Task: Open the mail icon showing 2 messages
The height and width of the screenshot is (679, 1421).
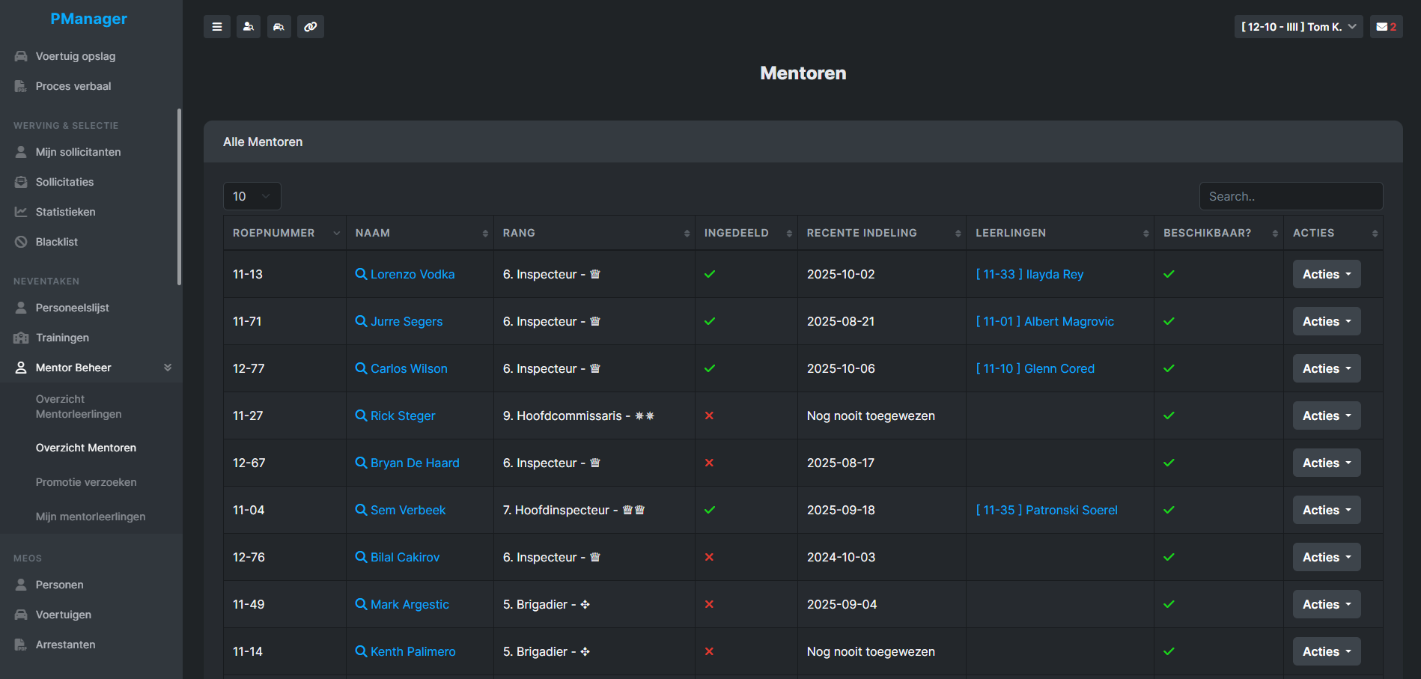Action: tap(1386, 26)
